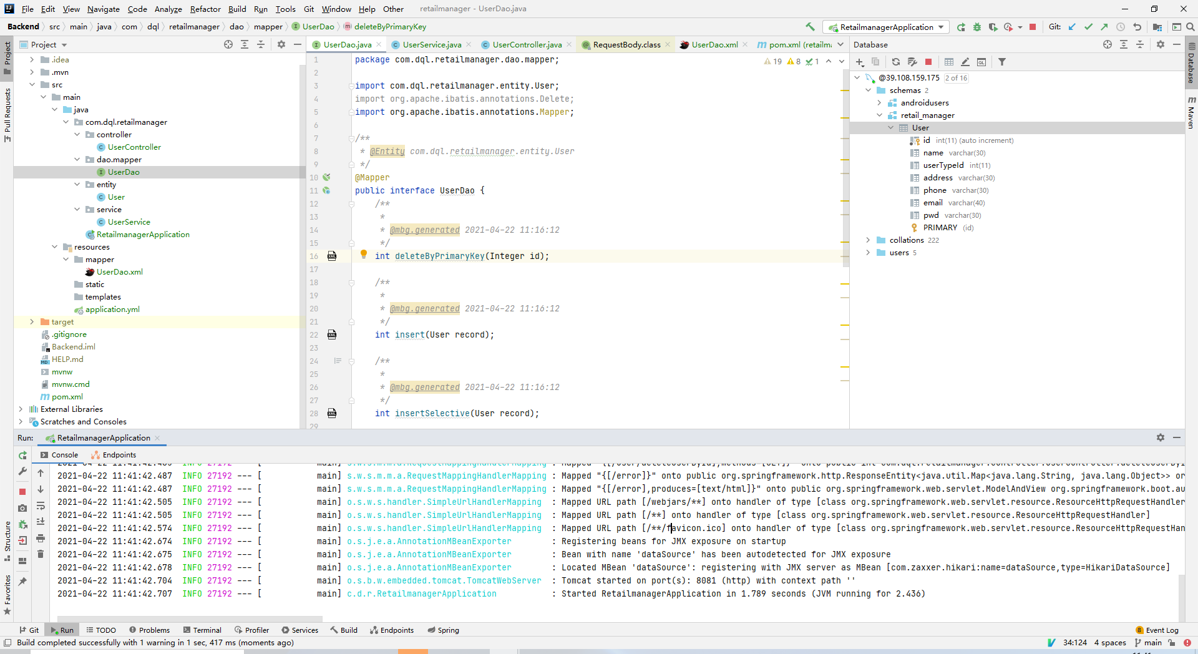The image size is (1198, 654).
Task: Click the Database filter funnel icon
Action: pyautogui.click(x=1002, y=62)
